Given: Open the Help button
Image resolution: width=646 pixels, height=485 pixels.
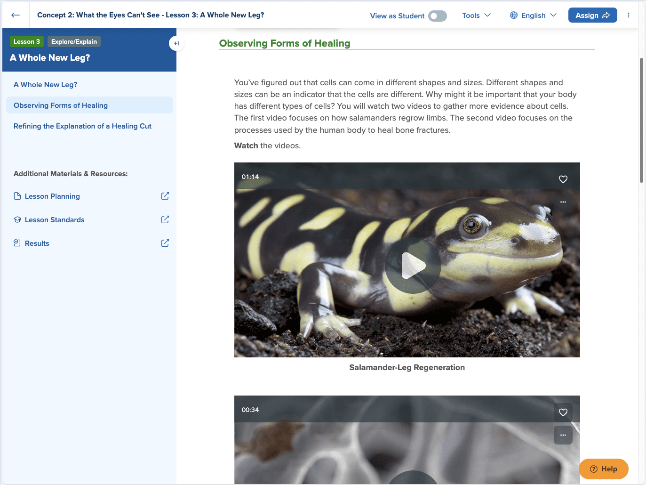Looking at the screenshot, I should [603, 469].
